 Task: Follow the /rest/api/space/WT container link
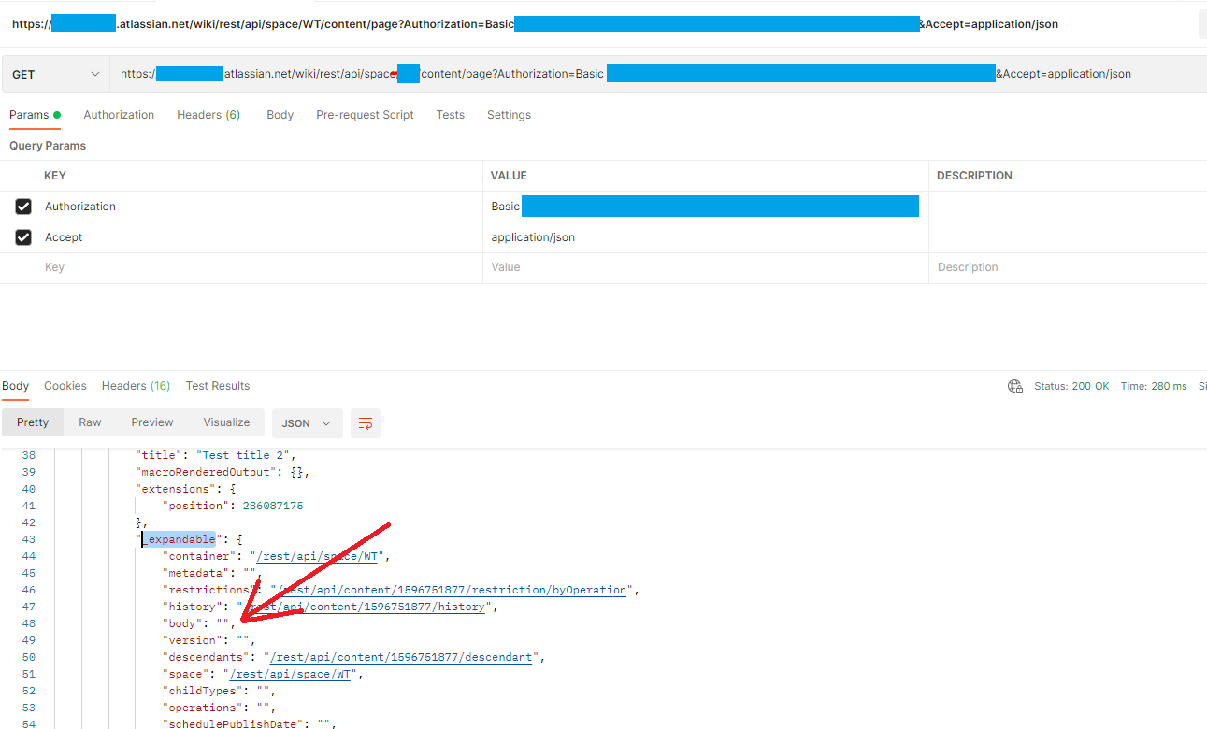pyautogui.click(x=317, y=555)
